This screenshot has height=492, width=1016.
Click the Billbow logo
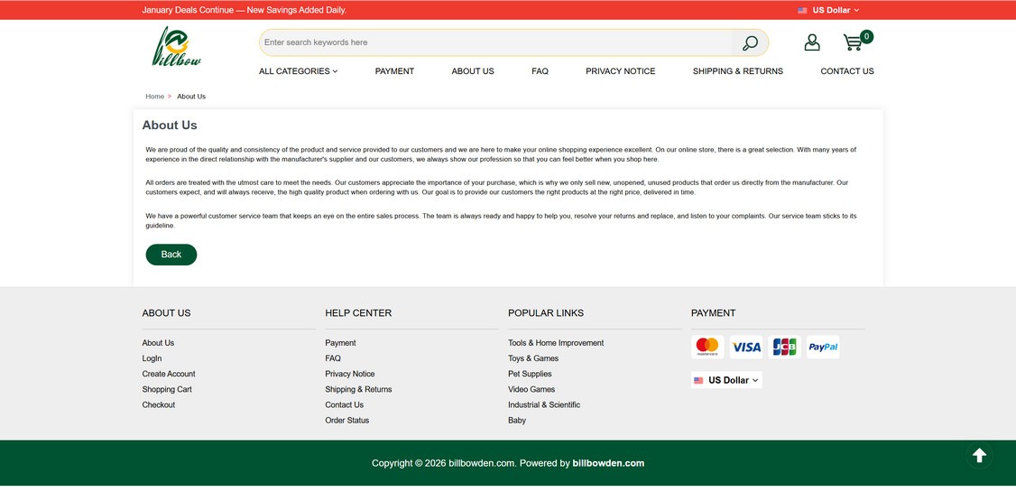click(176, 47)
